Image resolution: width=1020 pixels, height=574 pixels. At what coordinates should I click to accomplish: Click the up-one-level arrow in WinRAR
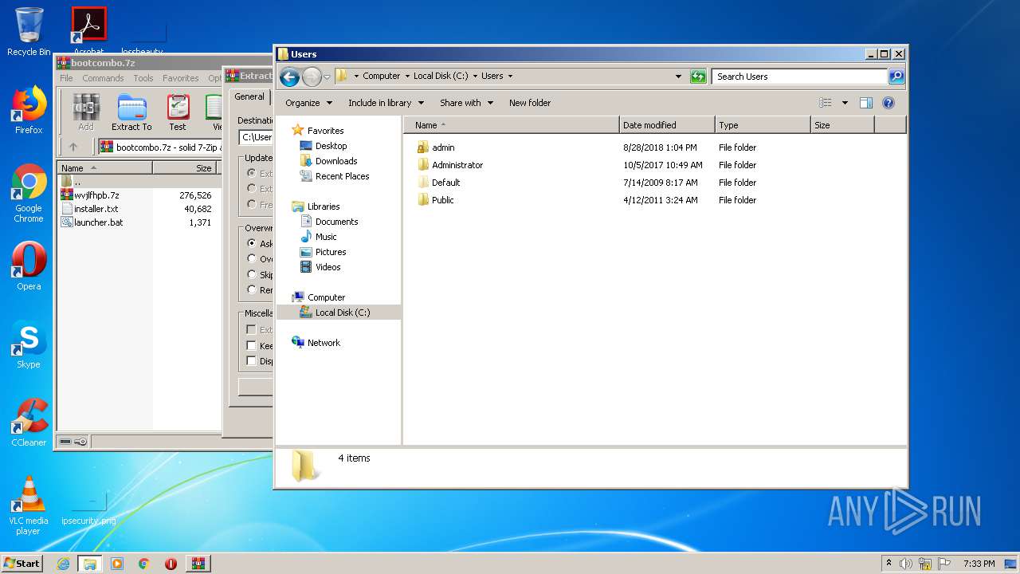(x=73, y=147)
